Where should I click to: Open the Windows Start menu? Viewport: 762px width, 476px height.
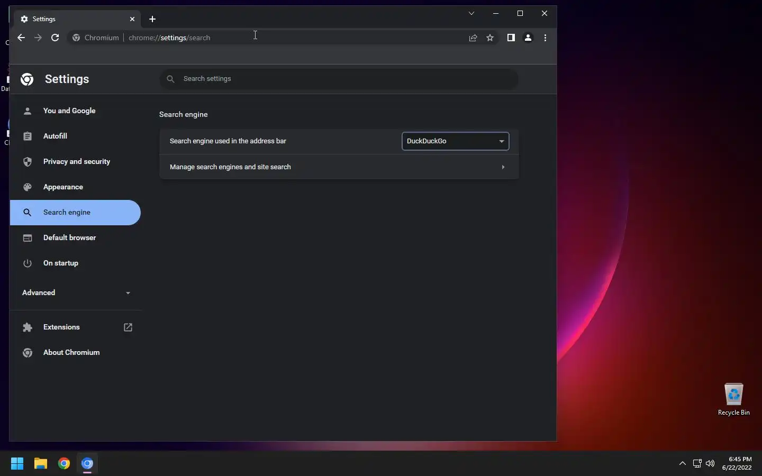coord(17,464)
